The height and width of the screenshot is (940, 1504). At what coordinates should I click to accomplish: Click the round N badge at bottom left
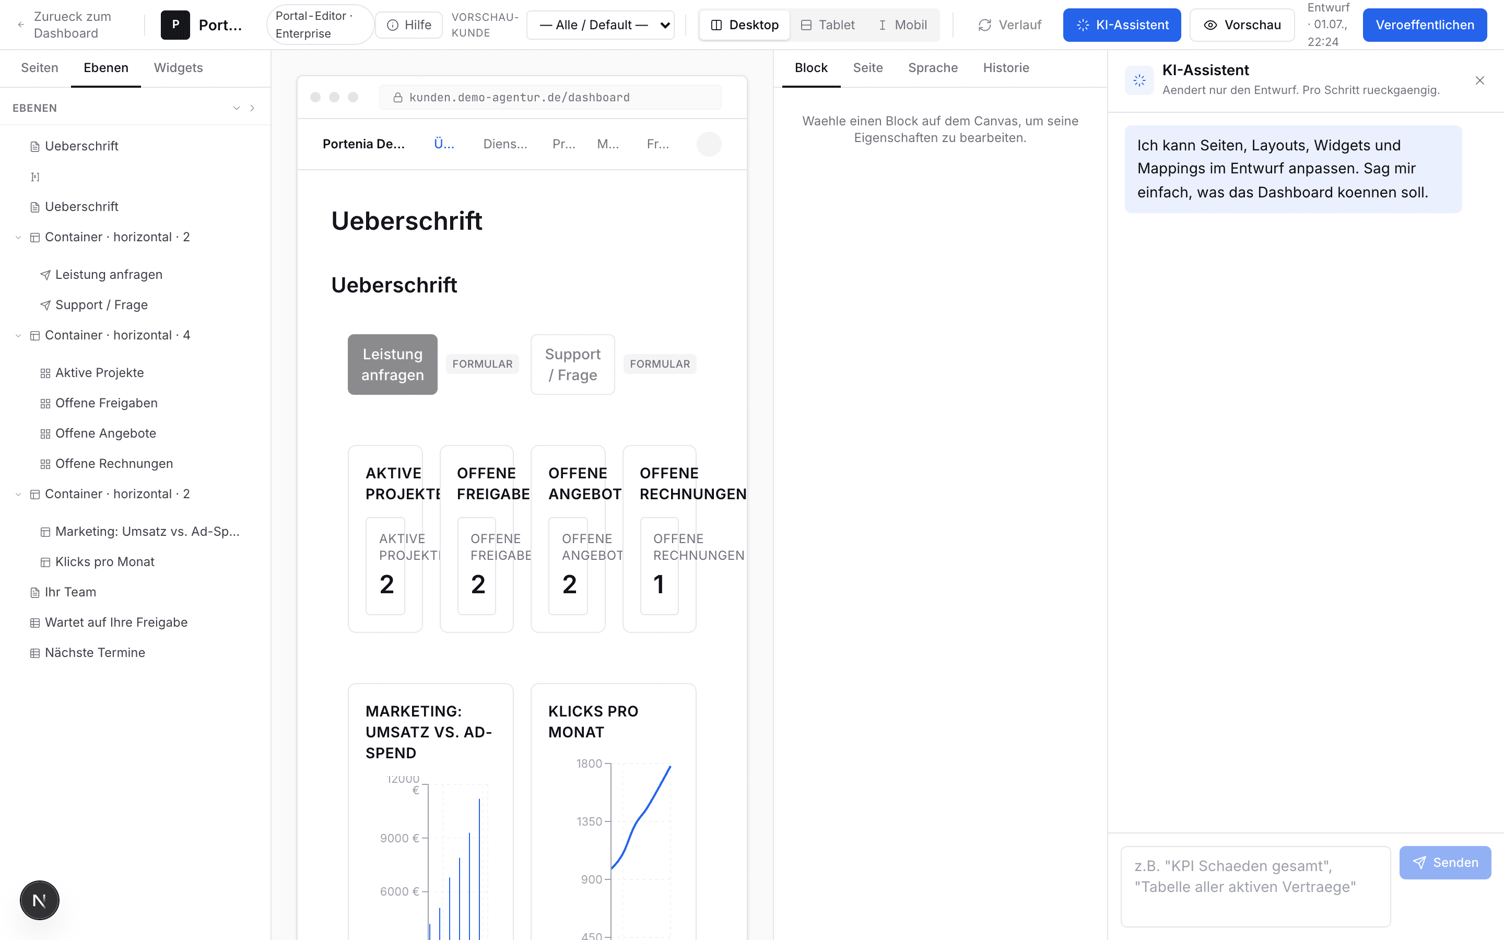click(39, 900)
